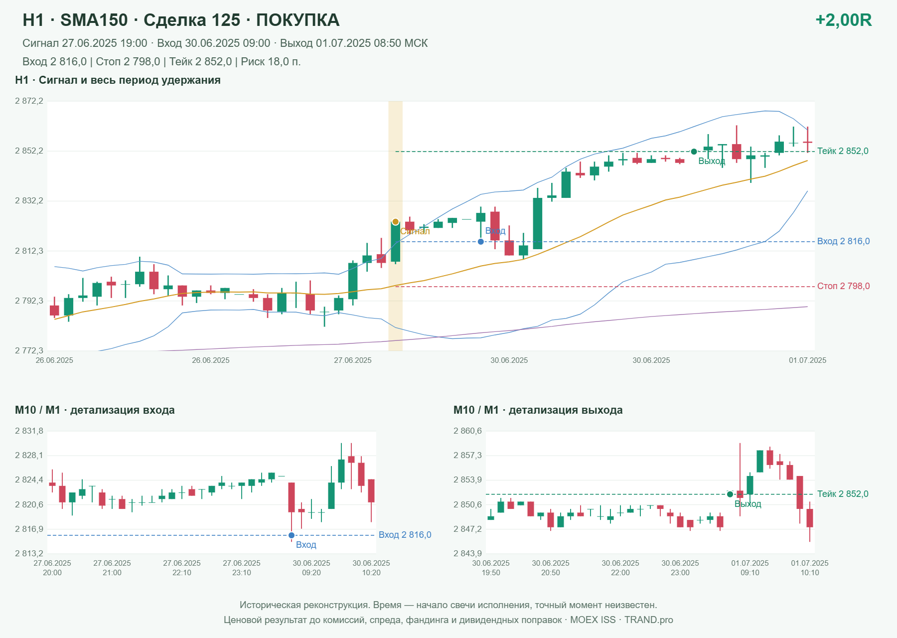Click the orange signal marker dot on the H1 chart
Image resolution: width=897 pixels, height=638 pixels.
[x=395, y=222]
